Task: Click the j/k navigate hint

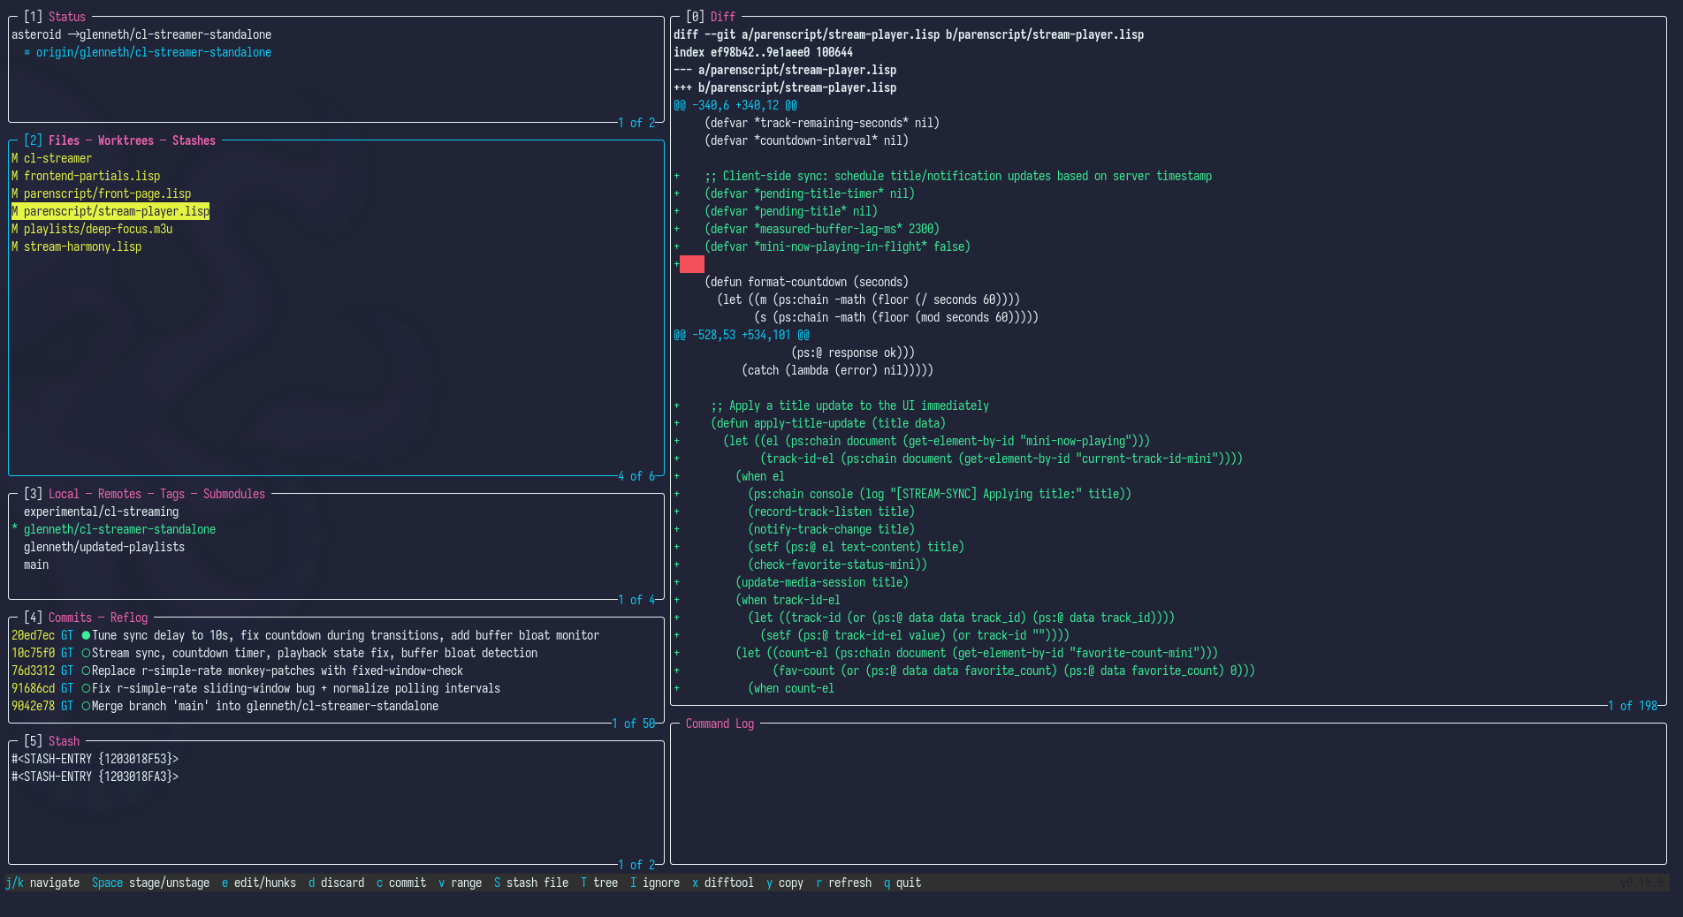Action: click(42, 883)
